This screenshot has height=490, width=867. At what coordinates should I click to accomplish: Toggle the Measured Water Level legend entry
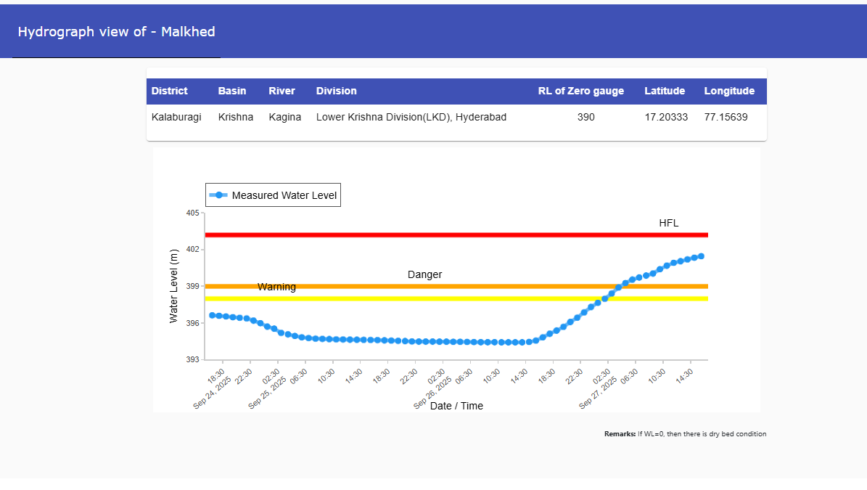[273, 195]
